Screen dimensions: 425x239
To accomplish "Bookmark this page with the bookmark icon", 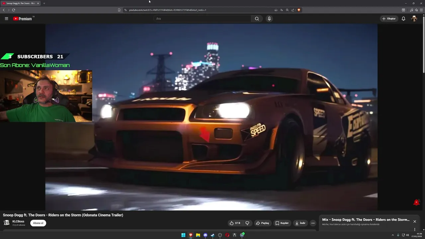I will [x=119, y=10].
